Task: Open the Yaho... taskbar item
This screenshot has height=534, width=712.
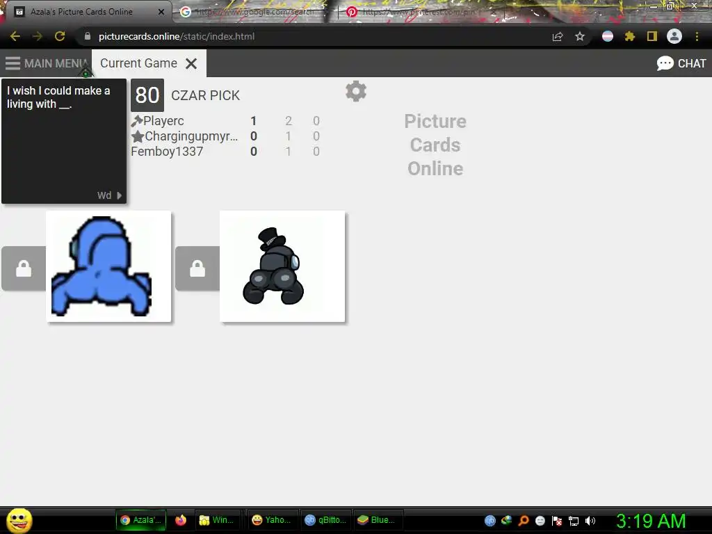Action: pyautogui.click(x=272, y=520)
